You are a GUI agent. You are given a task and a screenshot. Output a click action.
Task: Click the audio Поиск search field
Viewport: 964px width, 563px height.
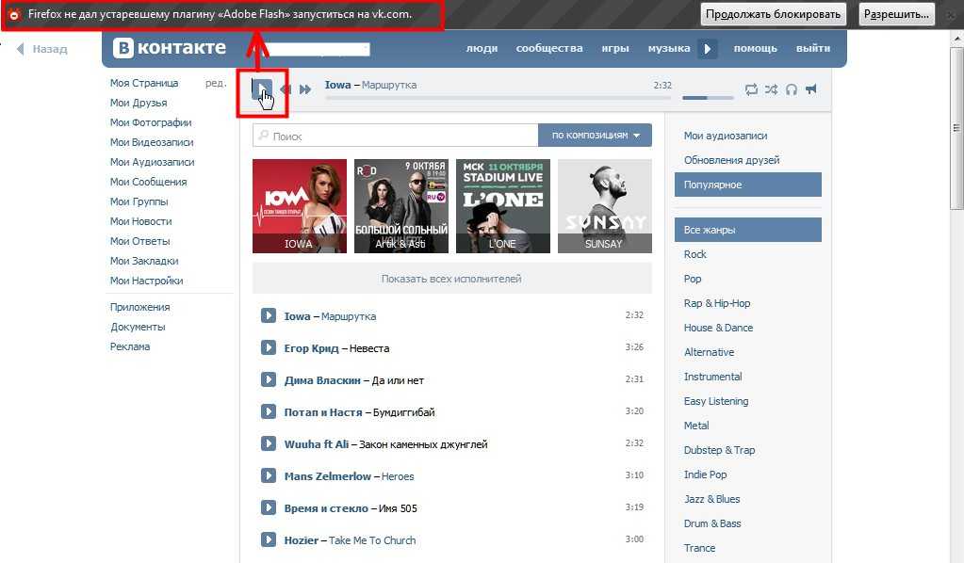pos(396,136)
